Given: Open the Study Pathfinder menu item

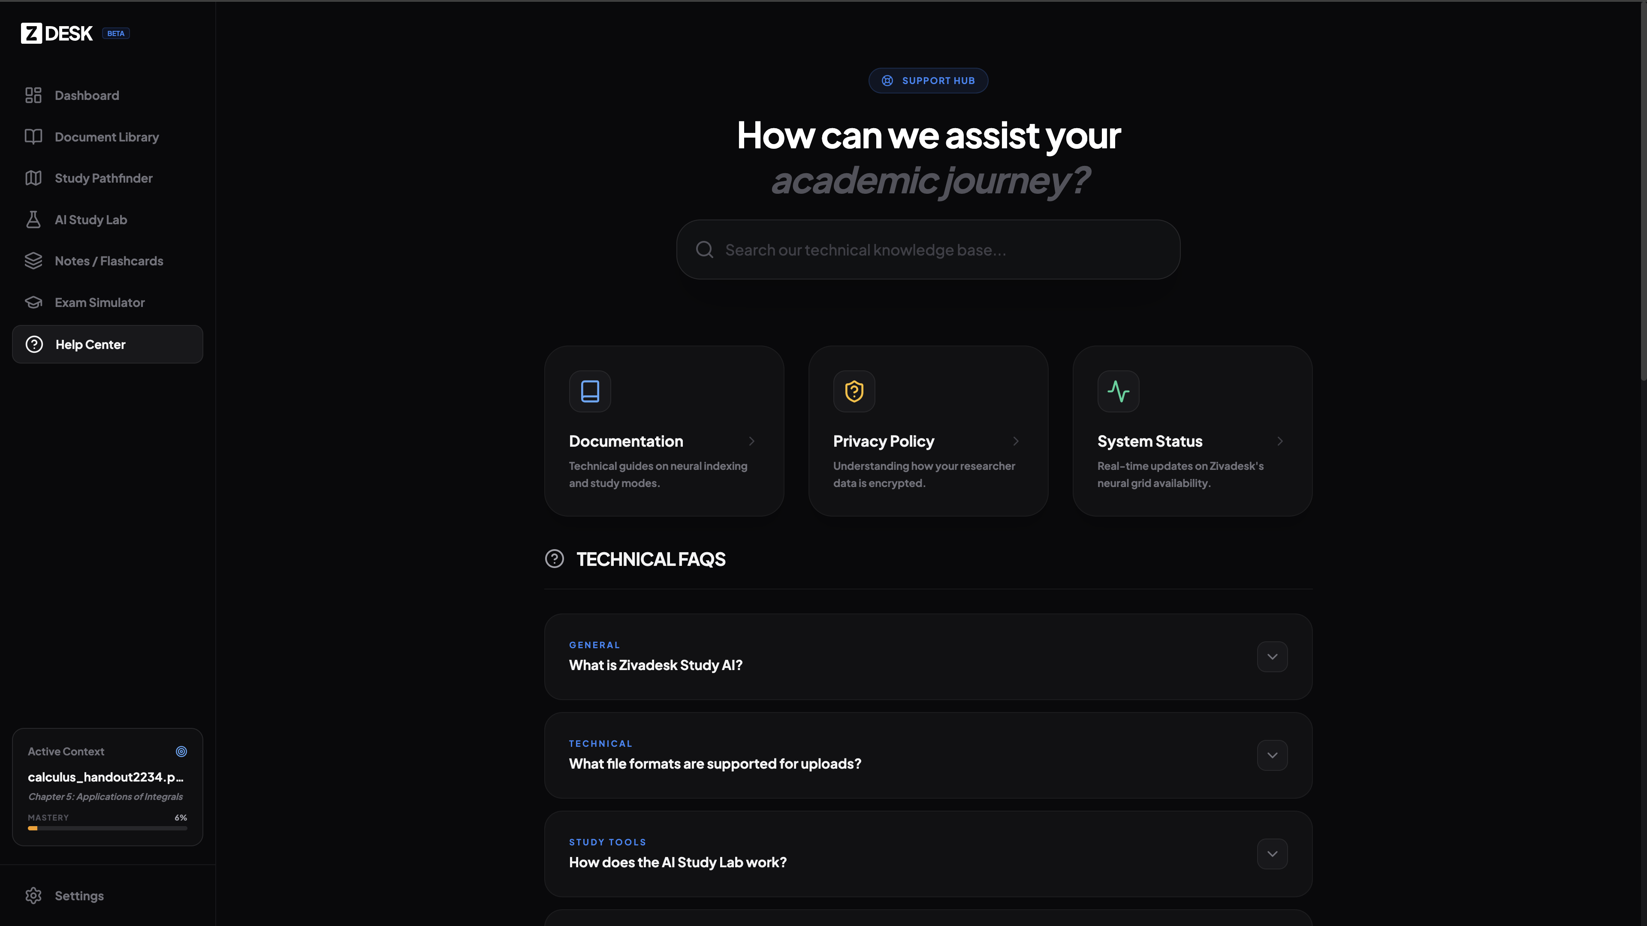Looking at the screenshot, I should pyautogui.click(x=103, y=178).
